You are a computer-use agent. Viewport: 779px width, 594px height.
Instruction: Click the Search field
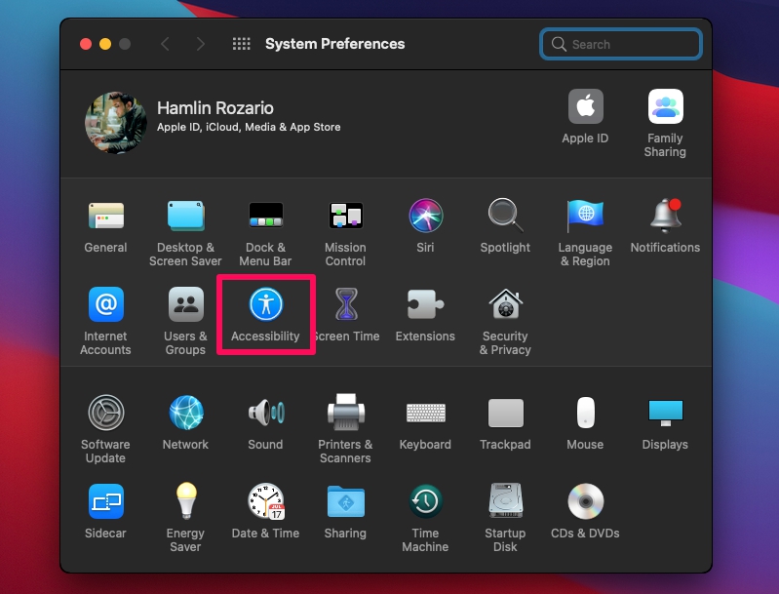[621, 44]
